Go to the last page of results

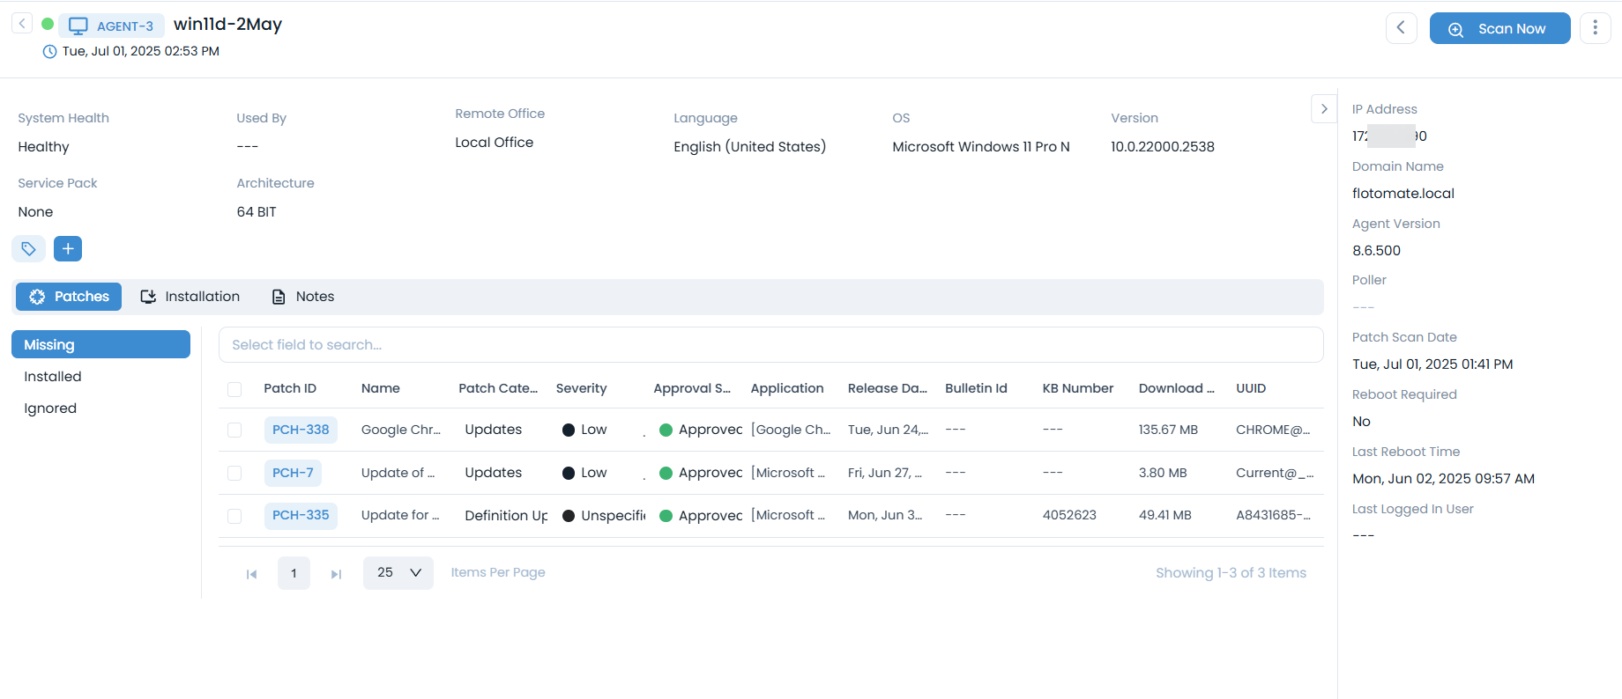tap(336, 574)
